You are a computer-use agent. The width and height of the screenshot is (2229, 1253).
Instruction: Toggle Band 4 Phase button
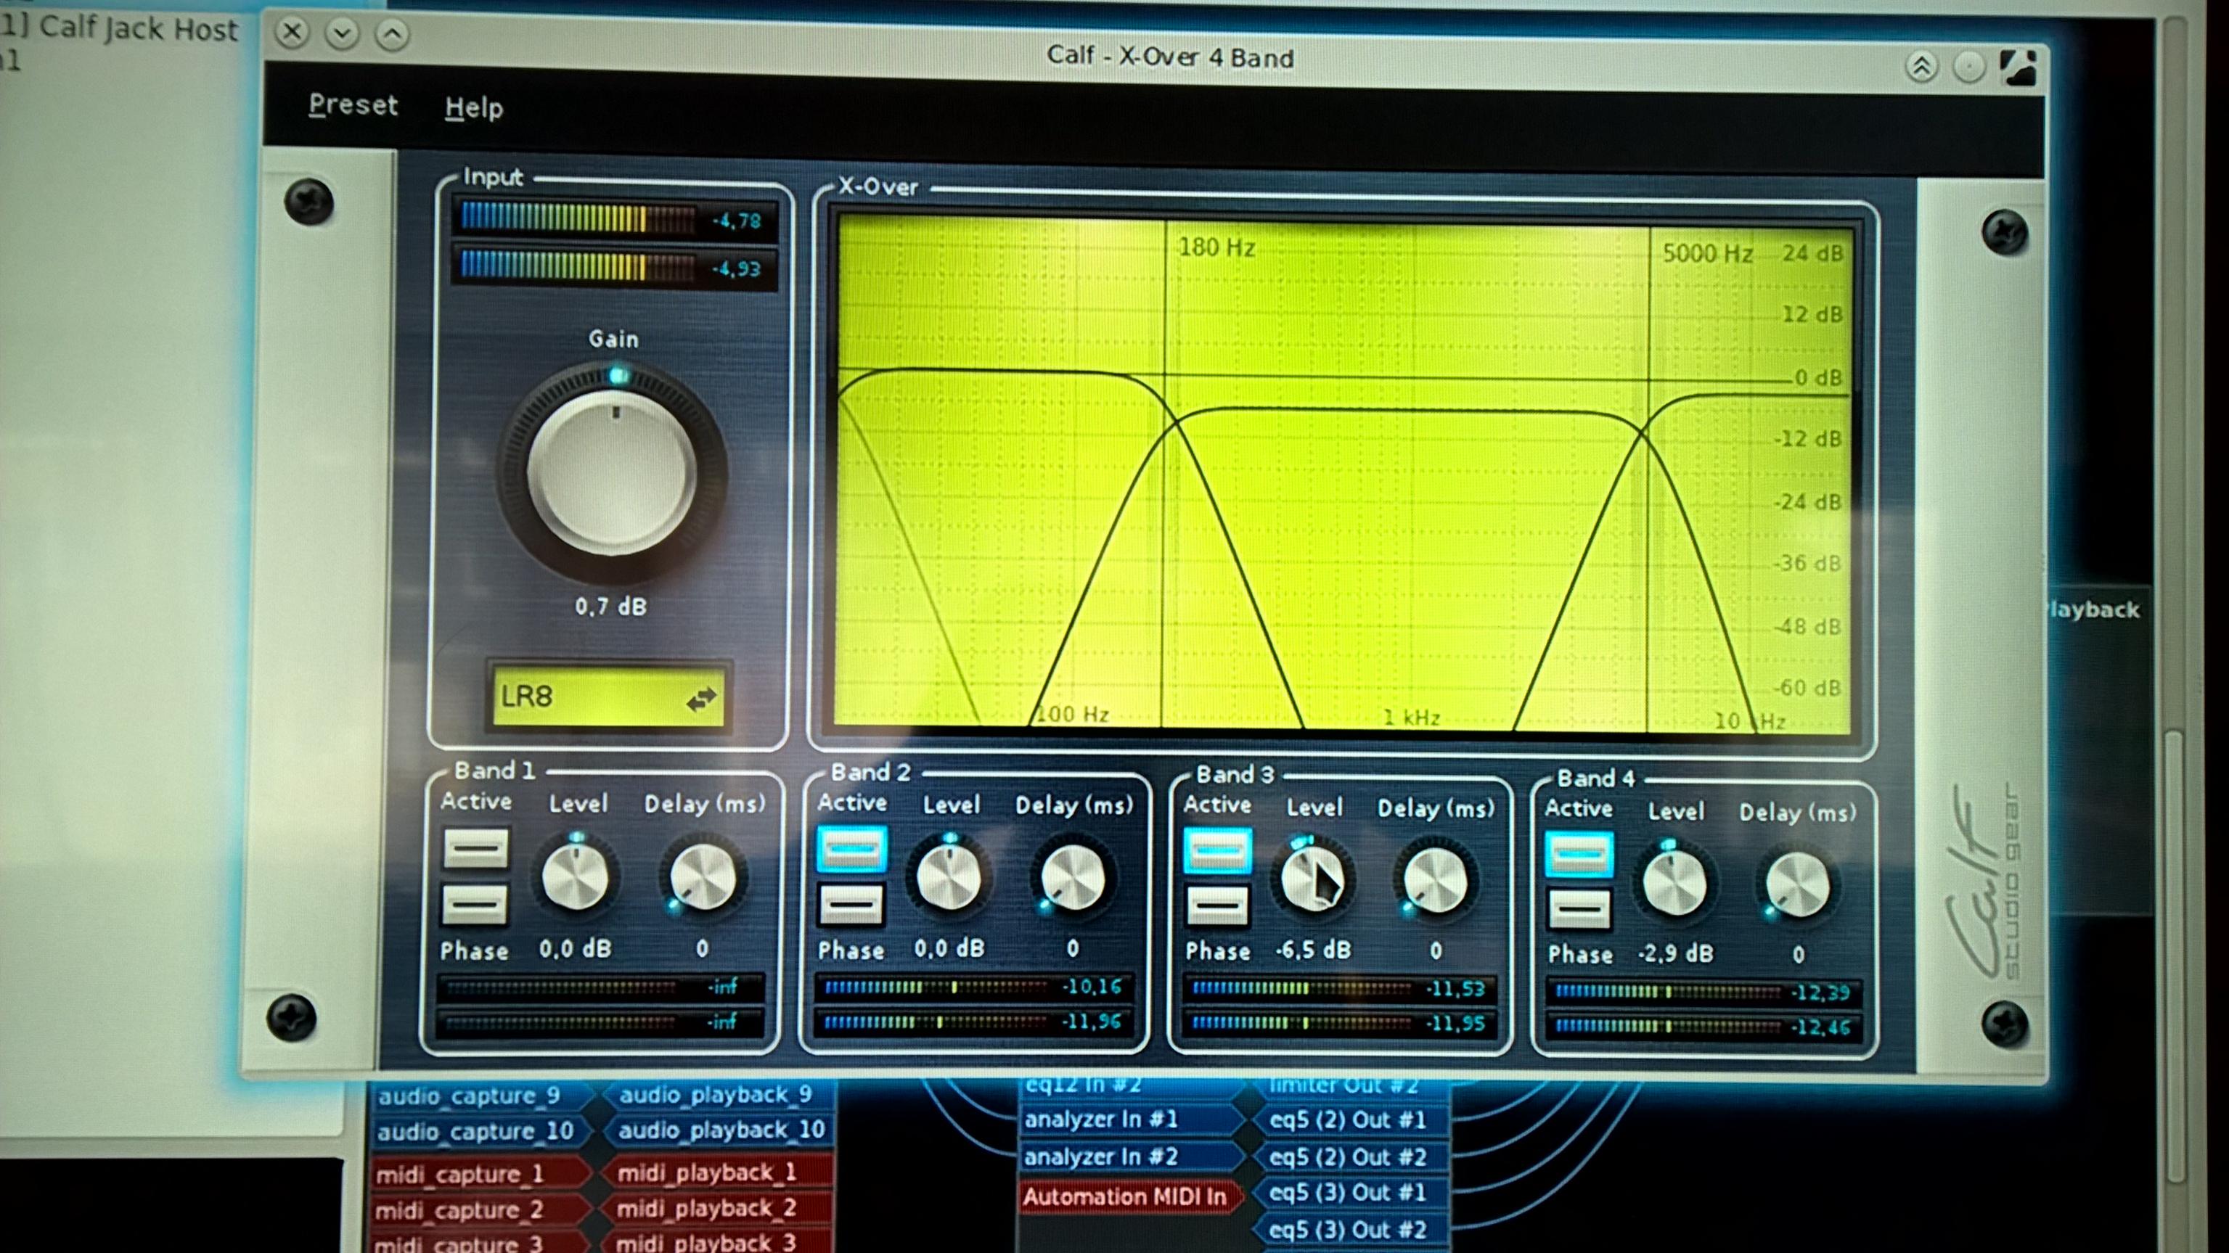click(x=1579, y=911)
